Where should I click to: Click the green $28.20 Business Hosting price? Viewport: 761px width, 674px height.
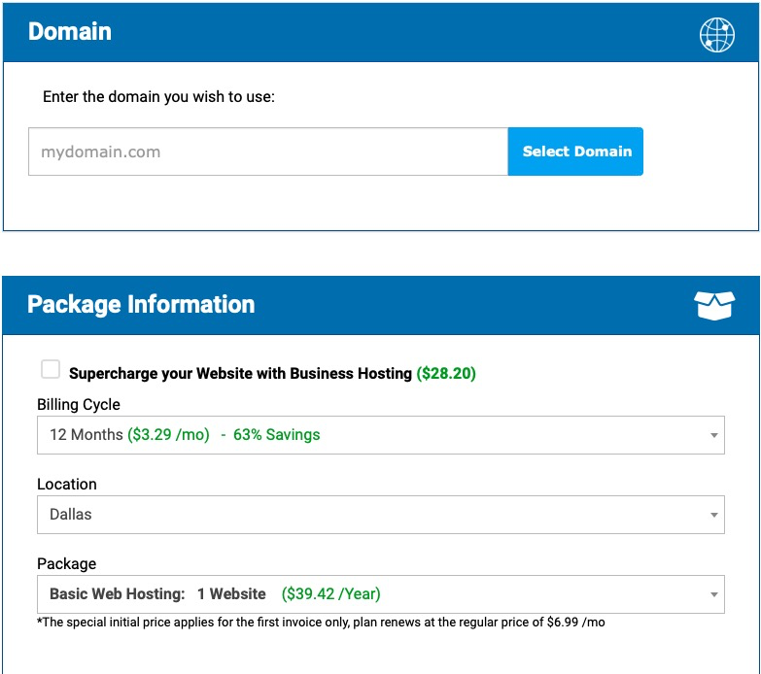446,374
